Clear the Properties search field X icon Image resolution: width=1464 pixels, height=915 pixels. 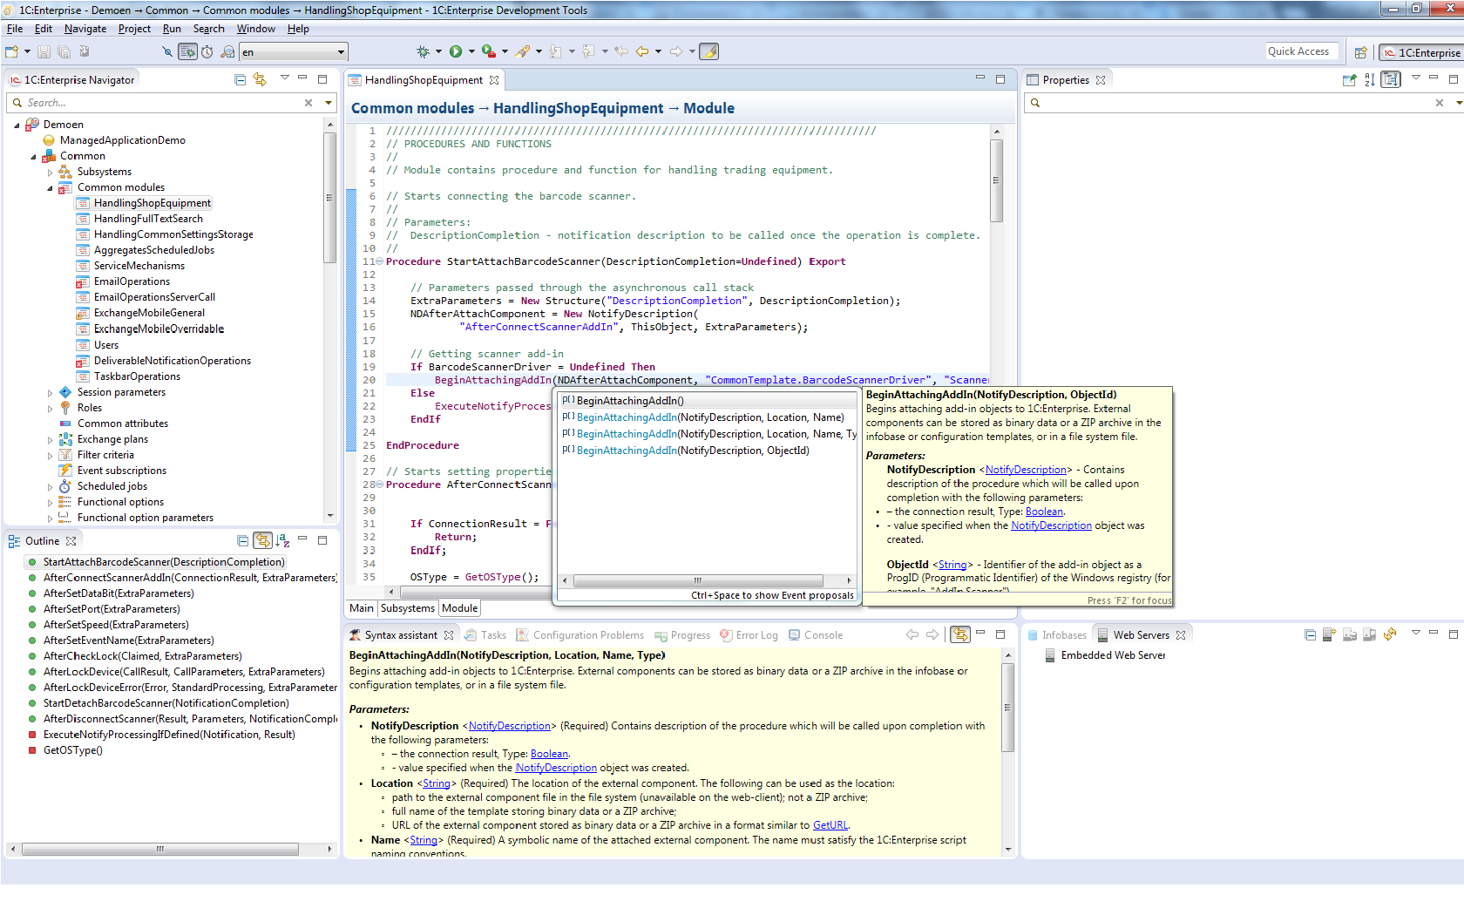1440,103
